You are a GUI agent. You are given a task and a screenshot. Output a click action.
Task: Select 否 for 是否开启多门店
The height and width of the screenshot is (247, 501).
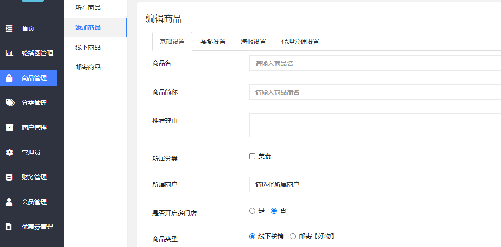pos(274,211)
